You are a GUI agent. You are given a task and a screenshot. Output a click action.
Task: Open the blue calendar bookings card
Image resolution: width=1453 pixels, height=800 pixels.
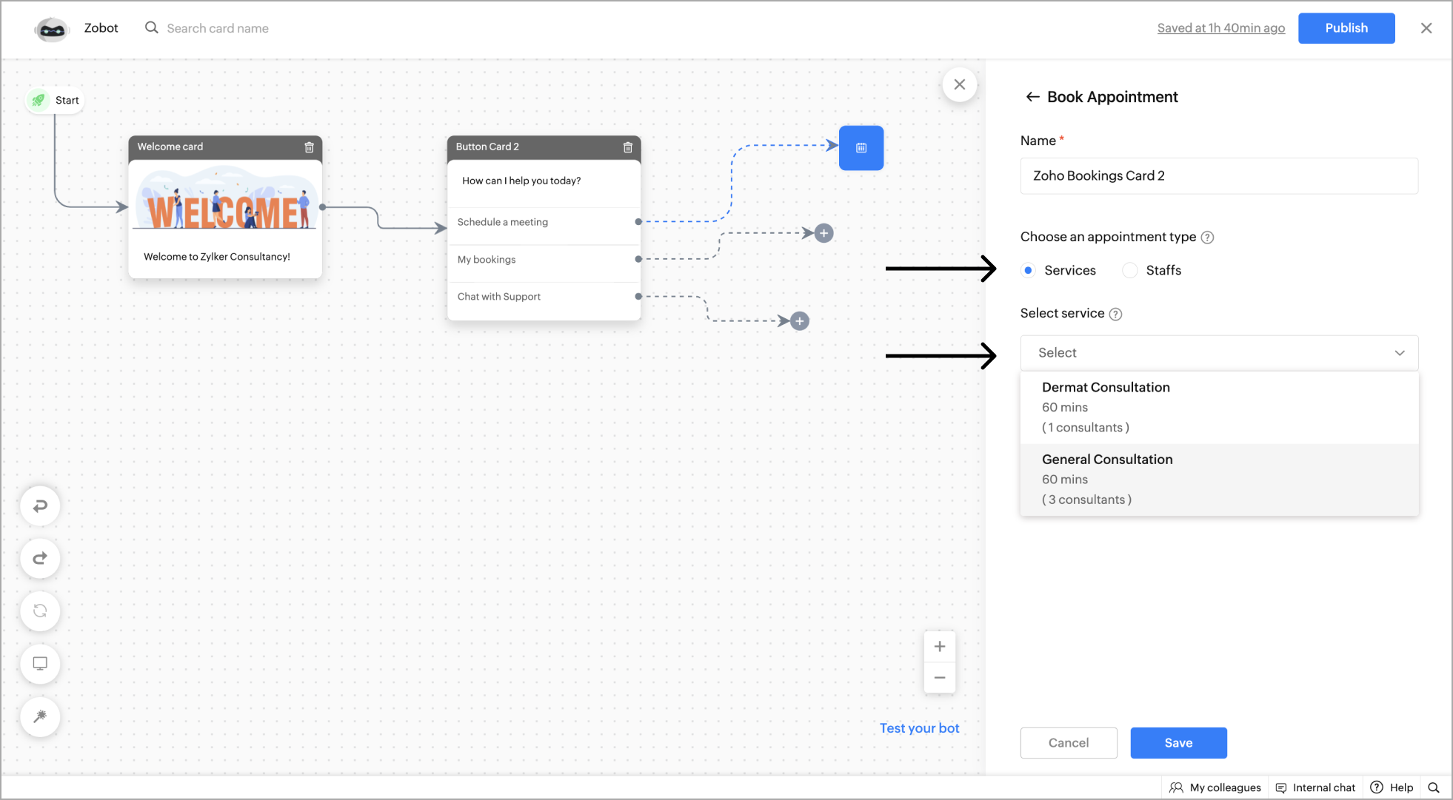tap(861, 148)
